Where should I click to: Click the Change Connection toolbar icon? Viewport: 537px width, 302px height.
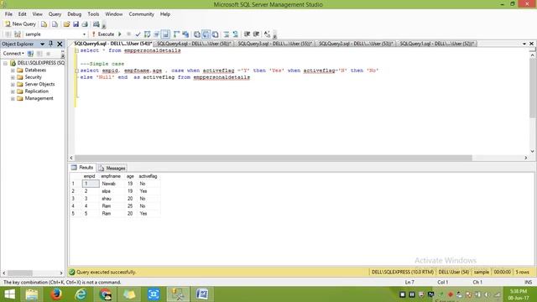point(18,34)
